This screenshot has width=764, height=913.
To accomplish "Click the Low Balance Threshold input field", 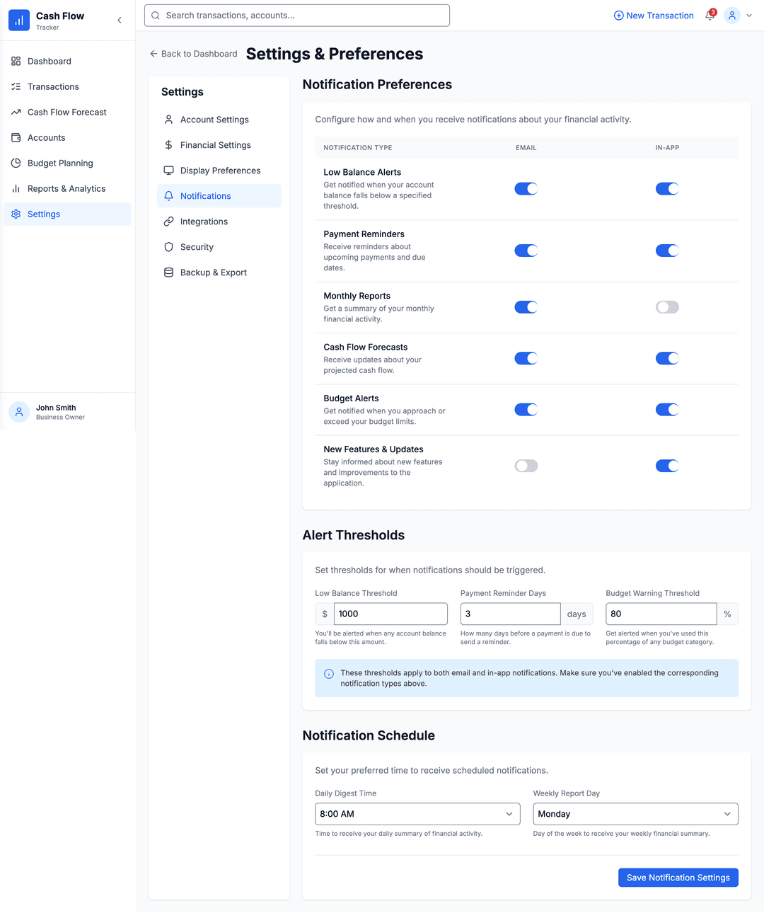I will point(390,614).
